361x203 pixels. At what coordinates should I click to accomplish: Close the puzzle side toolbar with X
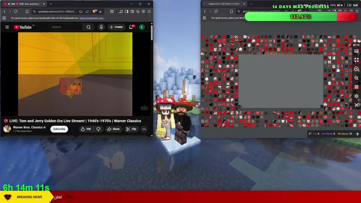coord(356,105)
